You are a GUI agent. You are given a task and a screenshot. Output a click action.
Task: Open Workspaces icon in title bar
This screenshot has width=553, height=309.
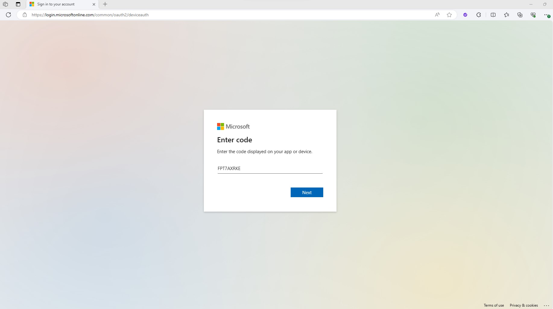click(x=5, y=4)
